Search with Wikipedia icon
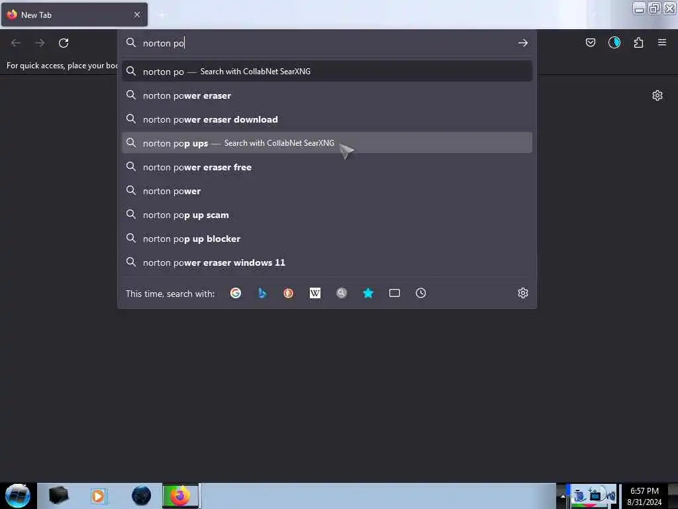This screenshot has width=678, height=509. (x=315, y=293)
